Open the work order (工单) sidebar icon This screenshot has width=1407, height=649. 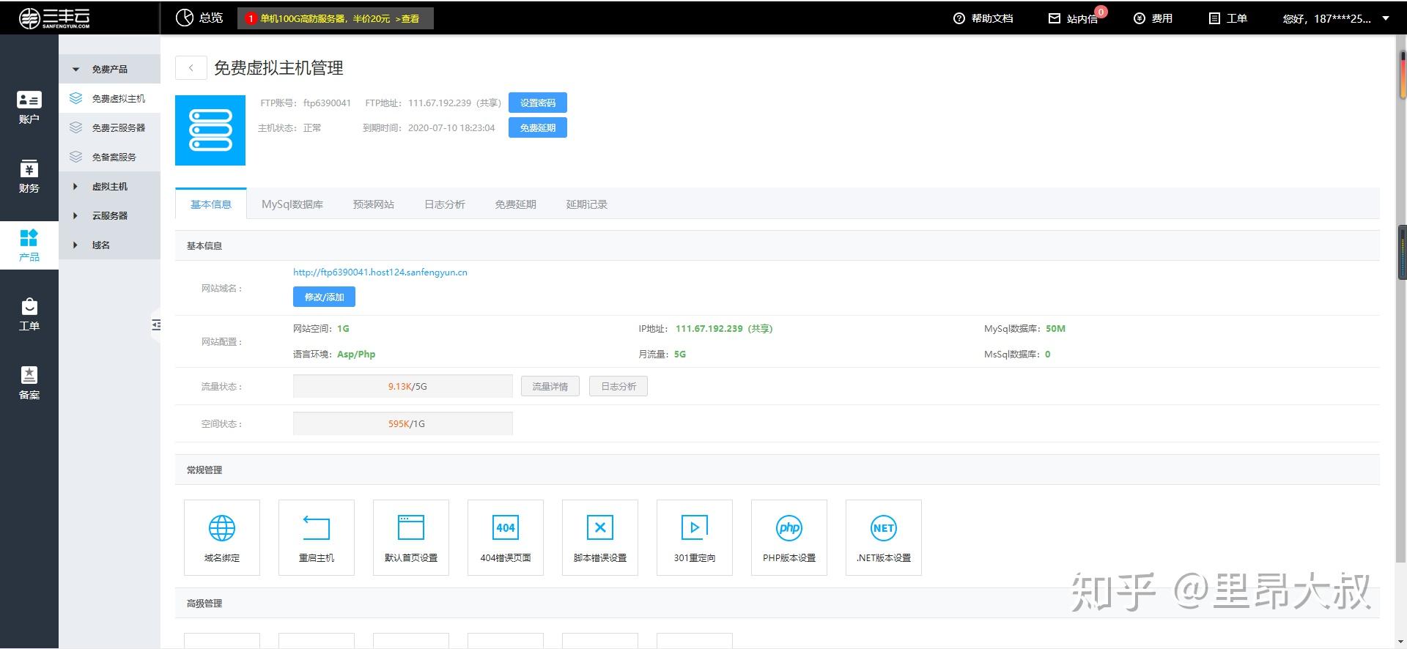point(29,306)
